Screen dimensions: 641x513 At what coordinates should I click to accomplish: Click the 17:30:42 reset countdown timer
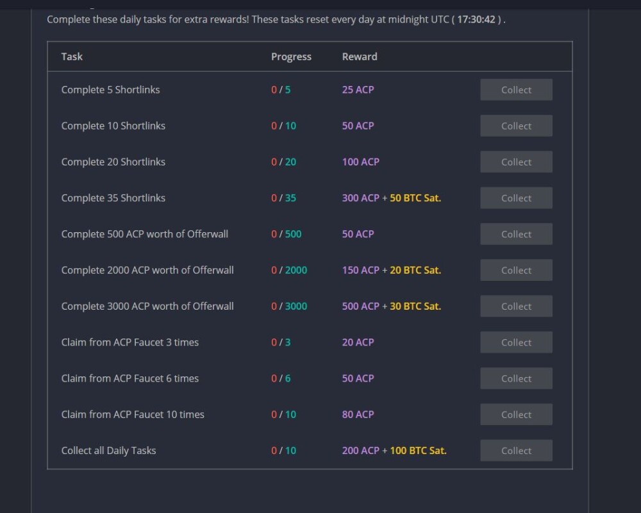point(476,19)
